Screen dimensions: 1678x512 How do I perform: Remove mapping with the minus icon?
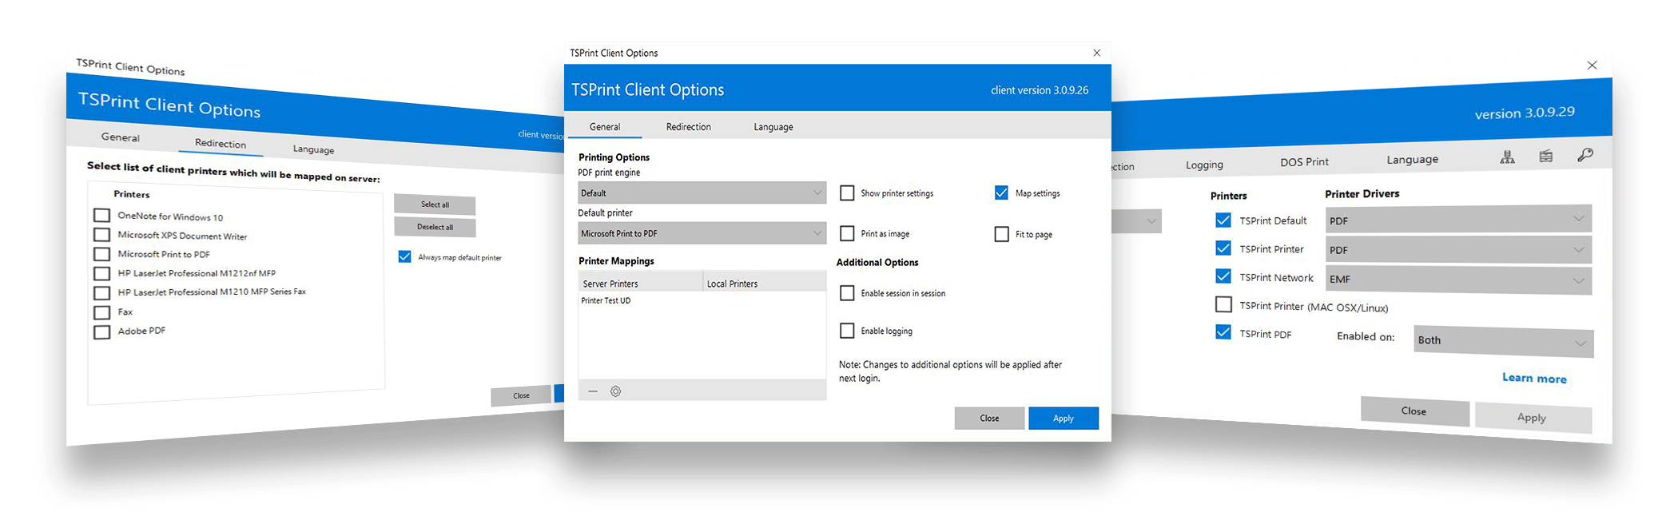593,391
